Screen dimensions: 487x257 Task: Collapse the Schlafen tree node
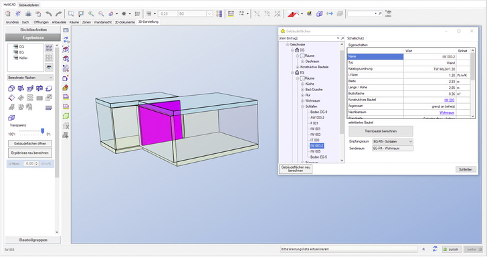point(302,106)
